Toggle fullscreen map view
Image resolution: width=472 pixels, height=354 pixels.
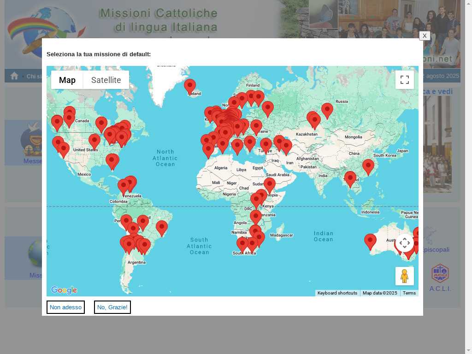[404, 80]
